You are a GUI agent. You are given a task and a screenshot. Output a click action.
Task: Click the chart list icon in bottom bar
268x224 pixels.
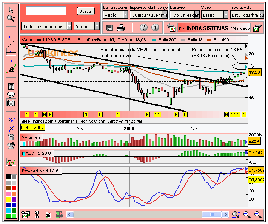point(48,215)
